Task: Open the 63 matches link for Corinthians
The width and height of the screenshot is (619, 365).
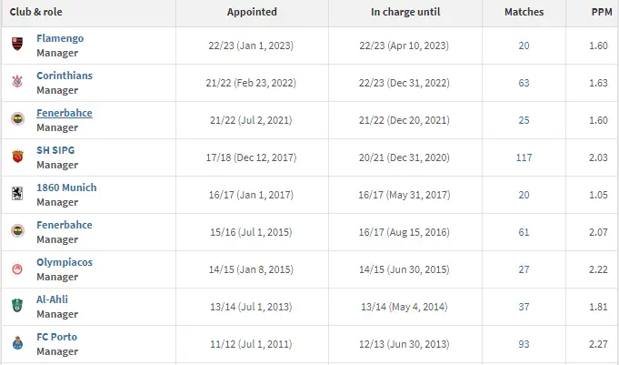Action: point(524,83)
